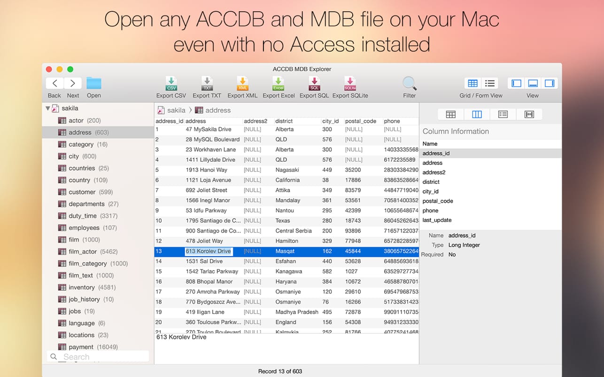The image size is (604, 377).
Task: Collapse the sakila database tree
Action: [48, 108]
